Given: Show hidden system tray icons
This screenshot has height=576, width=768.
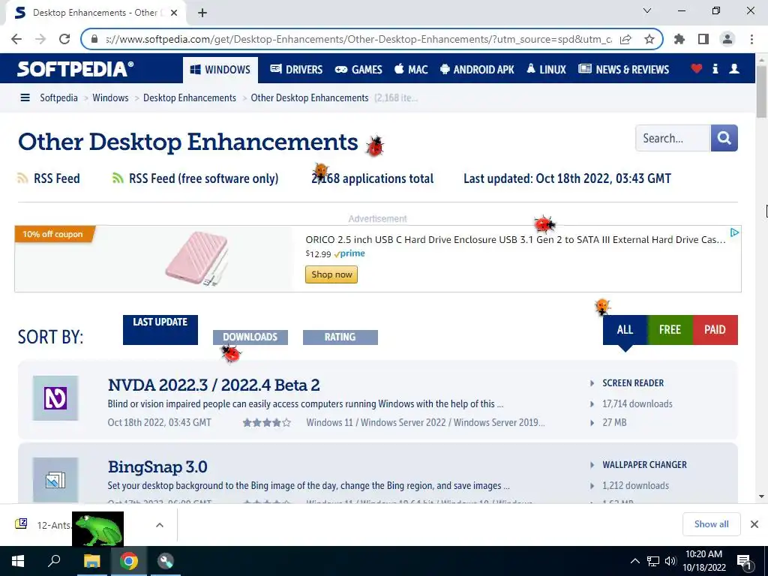Looking at the screenshot, I should point(634,561).
